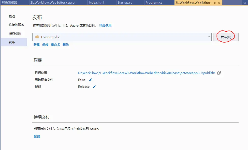Click the 删除 profile link

(x=66, y=45)
